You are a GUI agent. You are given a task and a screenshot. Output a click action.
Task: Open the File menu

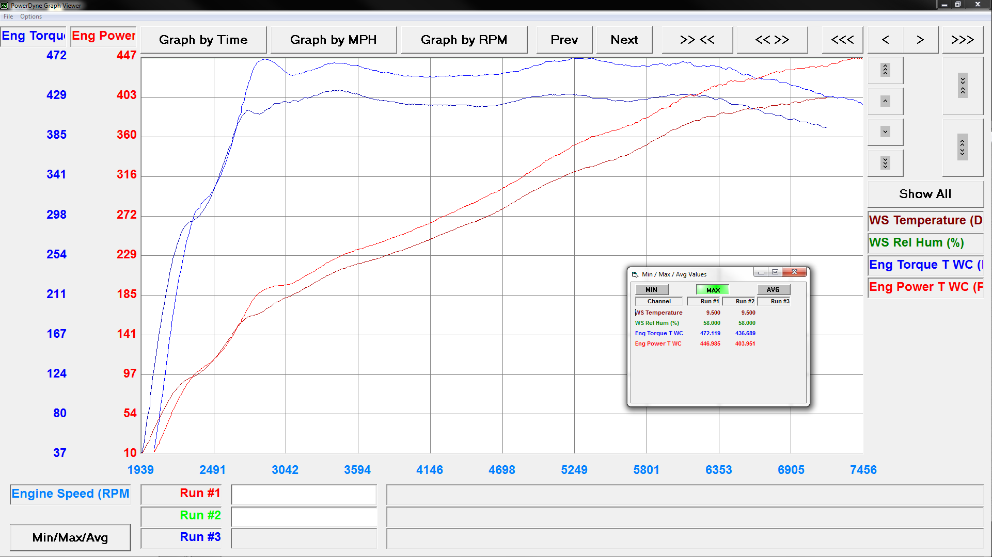(x=8, y=17)
